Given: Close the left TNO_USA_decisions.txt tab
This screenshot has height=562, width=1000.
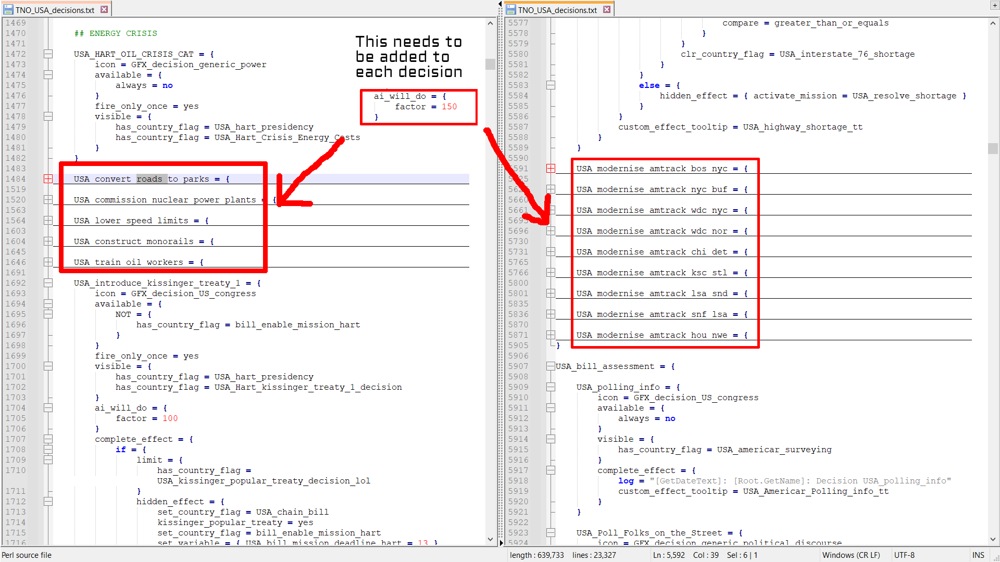Looking at the screenshot, I should 104,9.
